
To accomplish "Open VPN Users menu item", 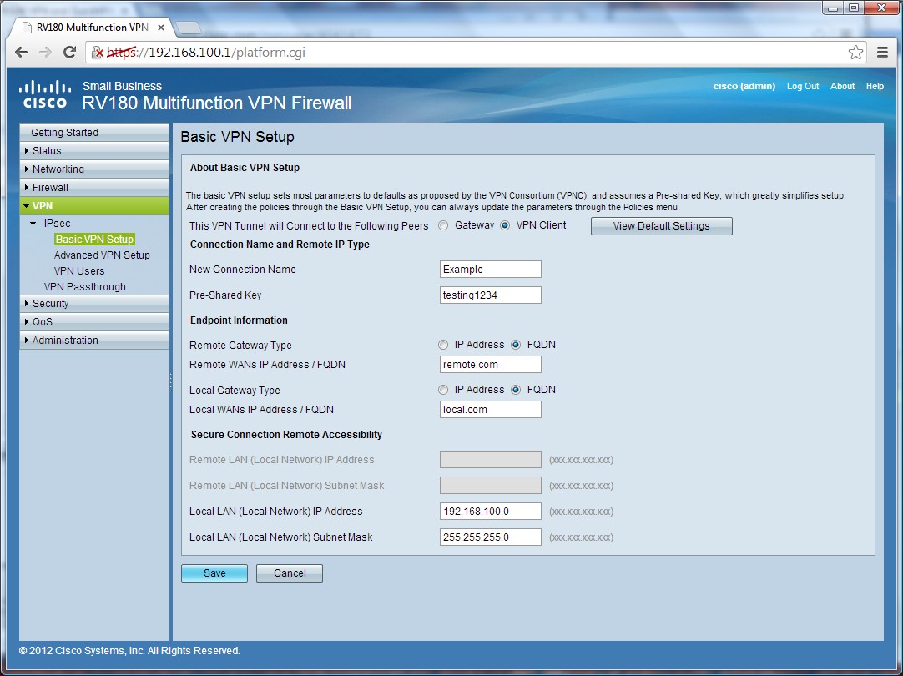I will coord(79,271).
